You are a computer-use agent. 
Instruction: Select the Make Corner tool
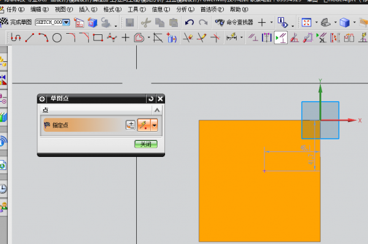tap(215, 37)
